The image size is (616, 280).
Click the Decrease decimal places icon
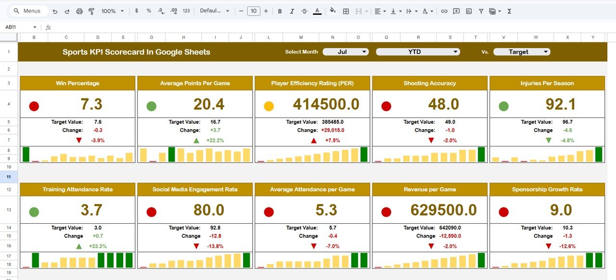coord(160,11)
